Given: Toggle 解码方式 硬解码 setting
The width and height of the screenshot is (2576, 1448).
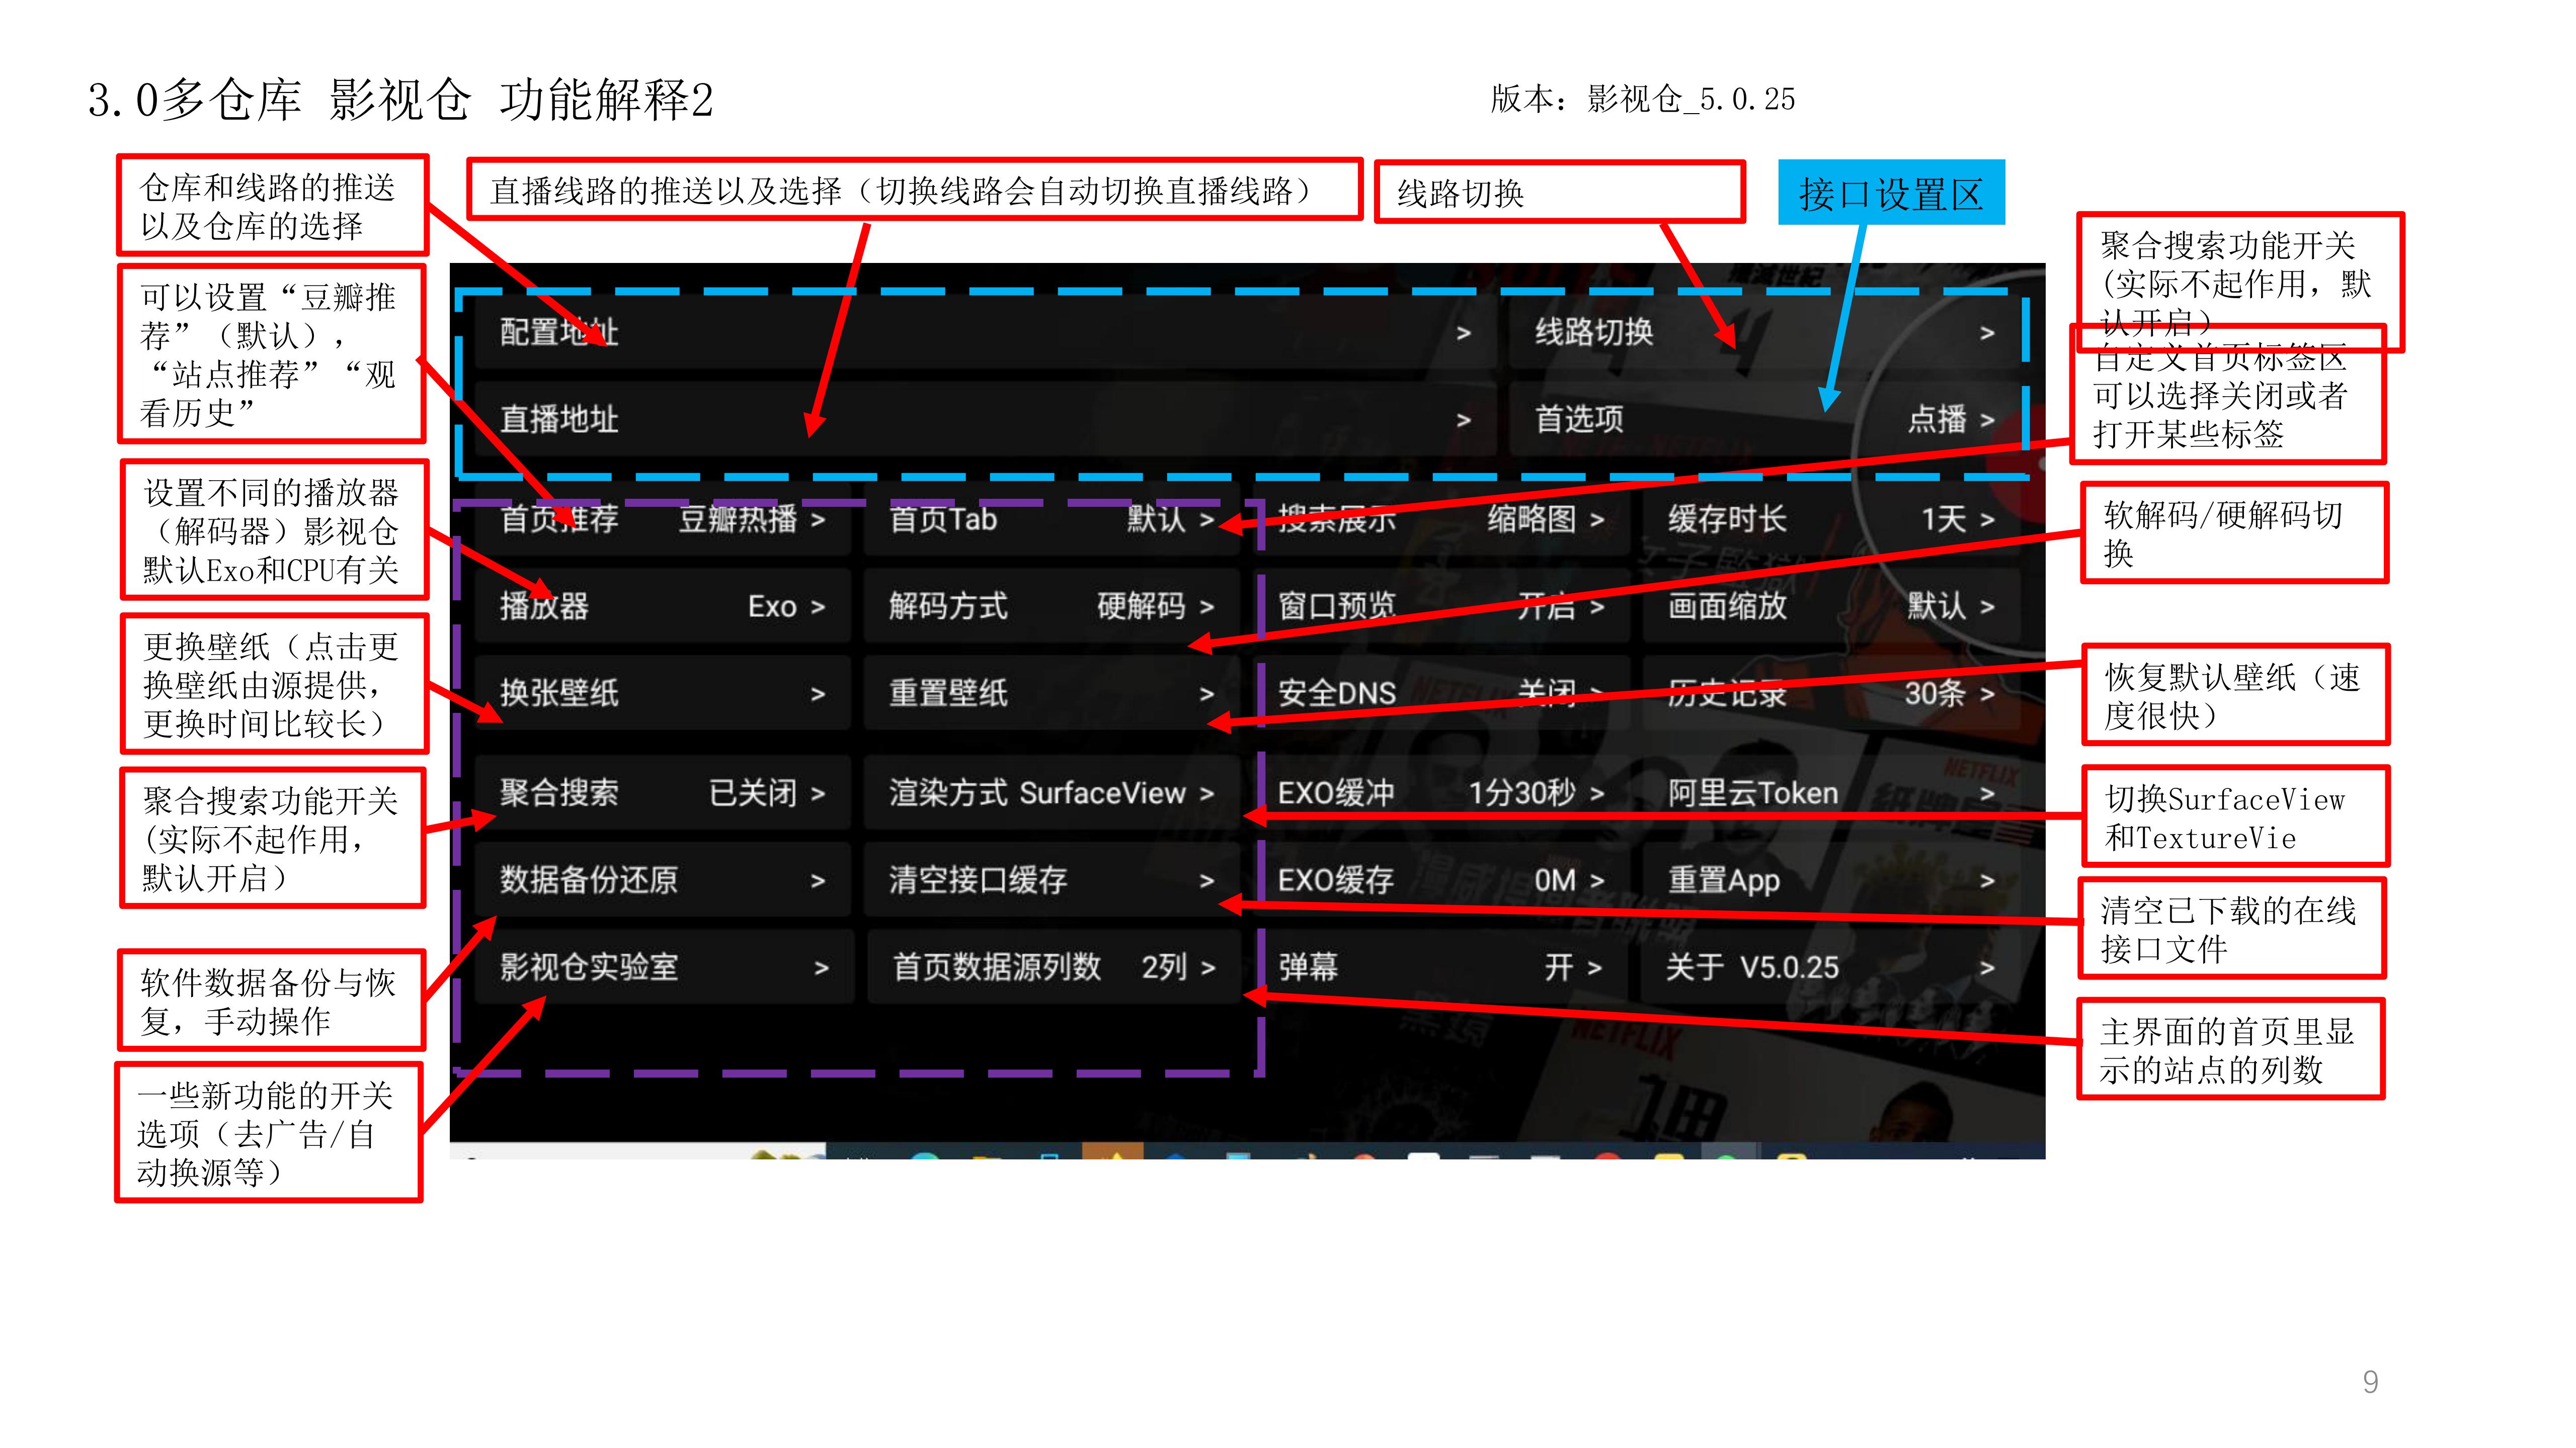Looking at the screenshot, I should [1051, 606].
